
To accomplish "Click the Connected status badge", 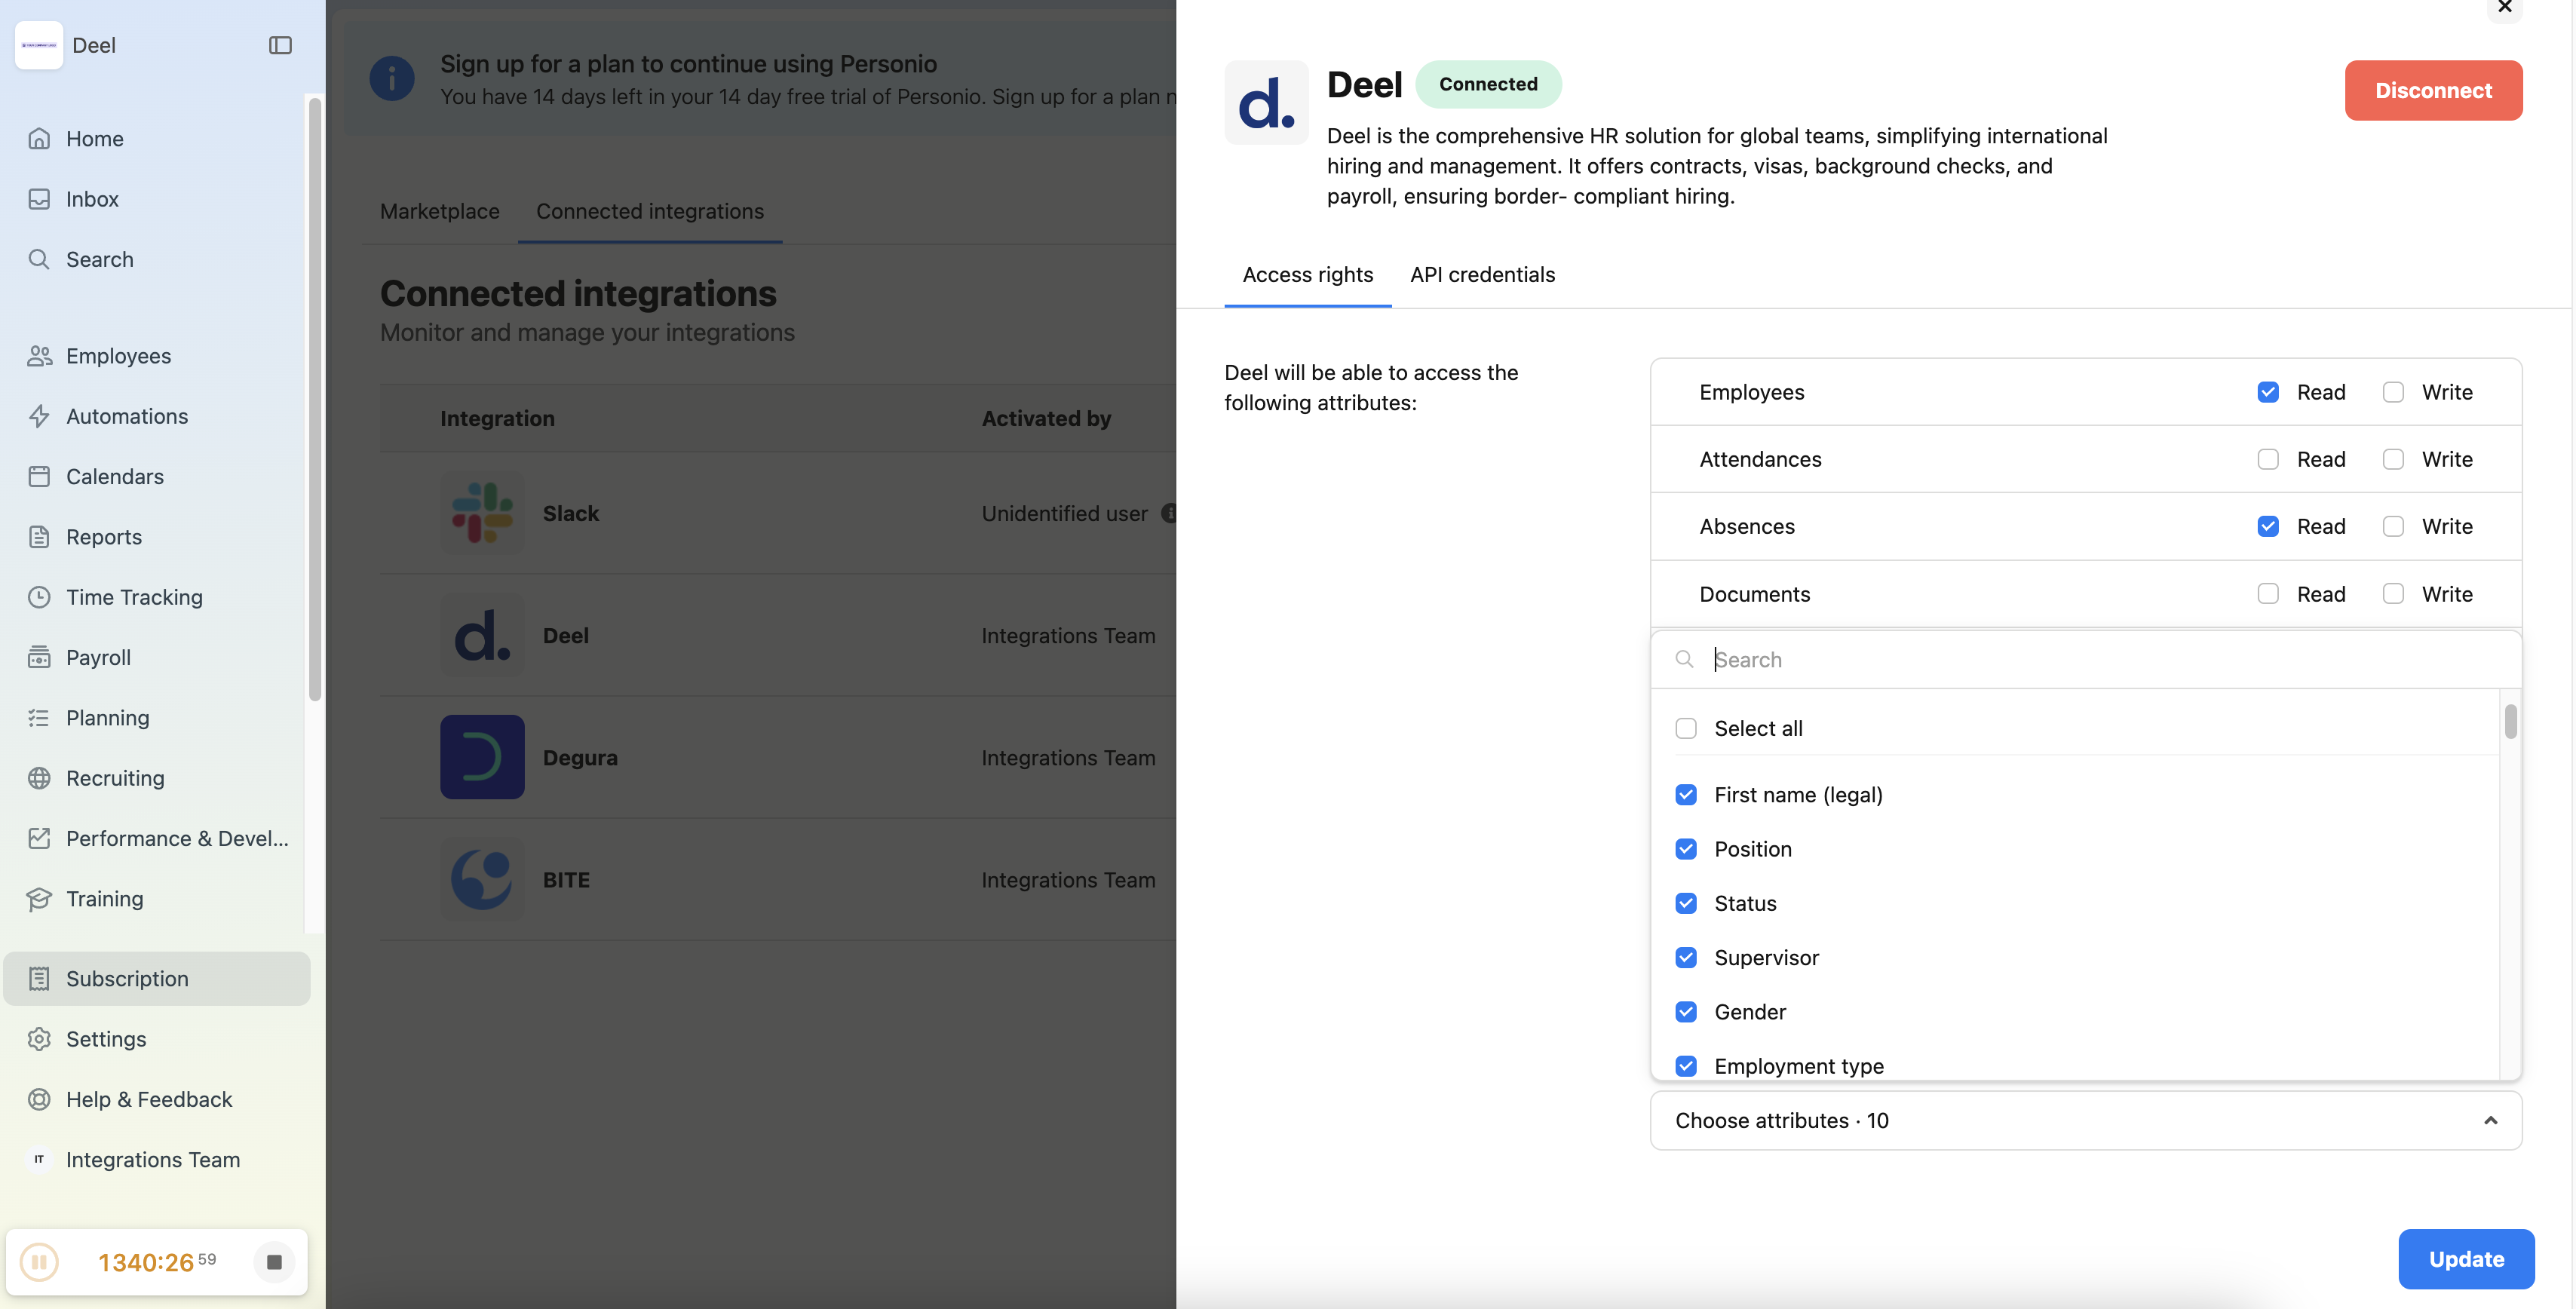I will (1488, 84).
